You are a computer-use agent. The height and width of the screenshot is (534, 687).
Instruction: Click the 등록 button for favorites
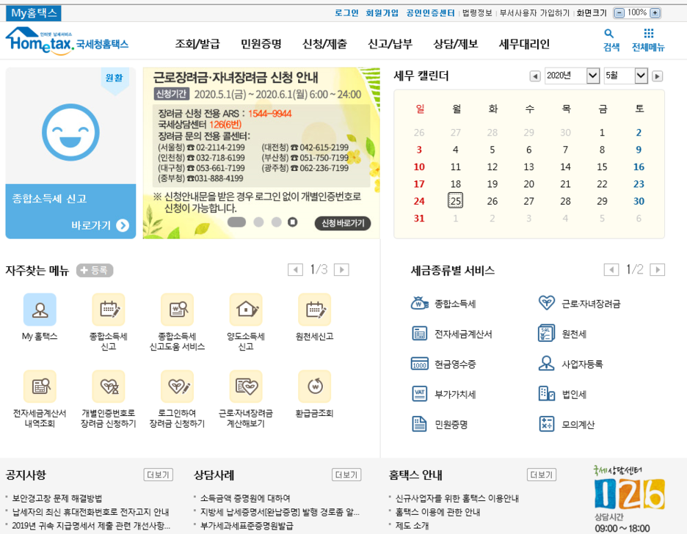95,271
